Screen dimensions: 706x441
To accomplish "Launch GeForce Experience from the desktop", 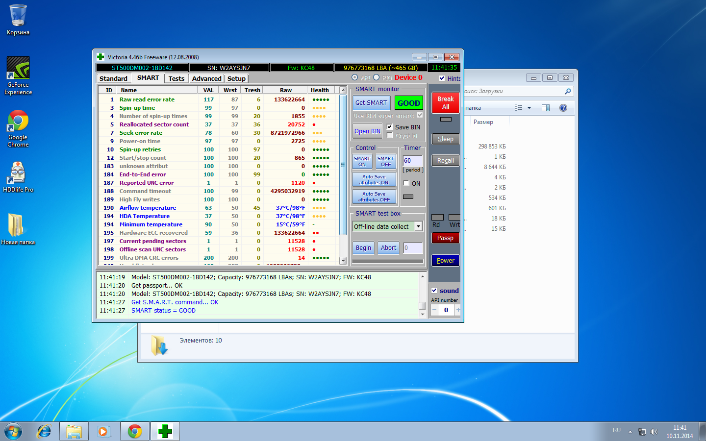I will click(18, 75).
